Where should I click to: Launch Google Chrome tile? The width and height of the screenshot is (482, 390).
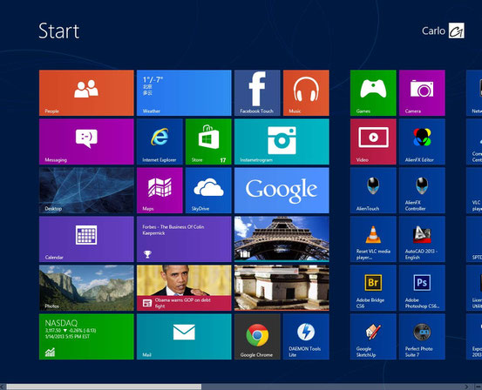pyautogui.click(x=257, y=337)
